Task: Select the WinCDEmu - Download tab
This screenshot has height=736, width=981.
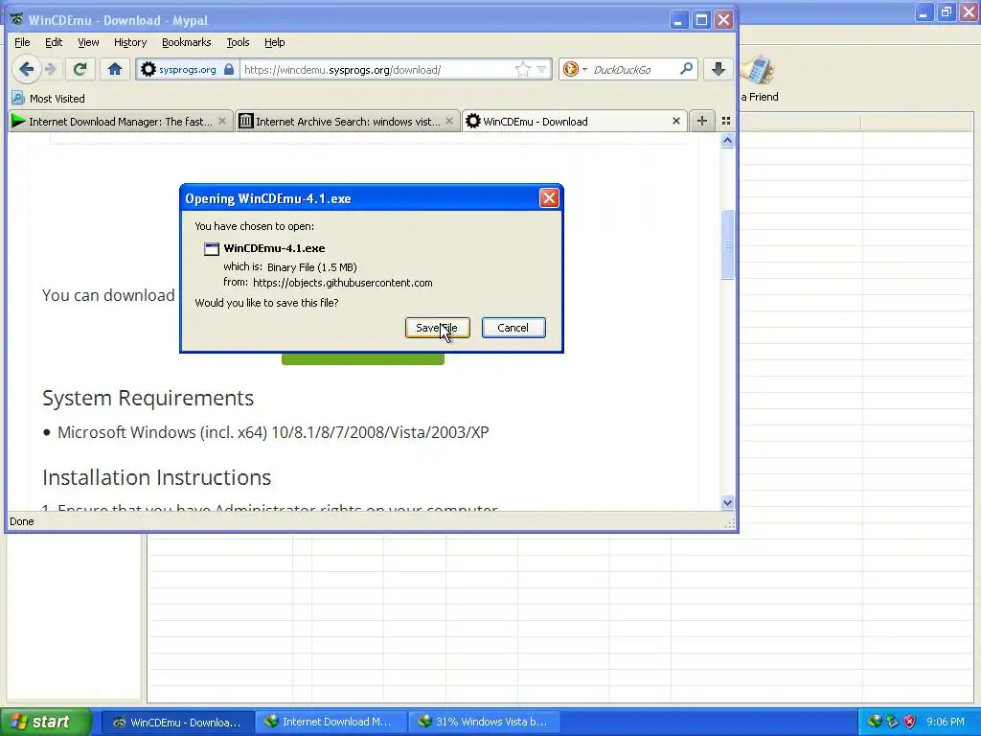Action: (575, 122)
